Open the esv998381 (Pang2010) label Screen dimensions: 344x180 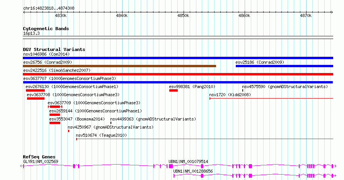pos(192,87)
